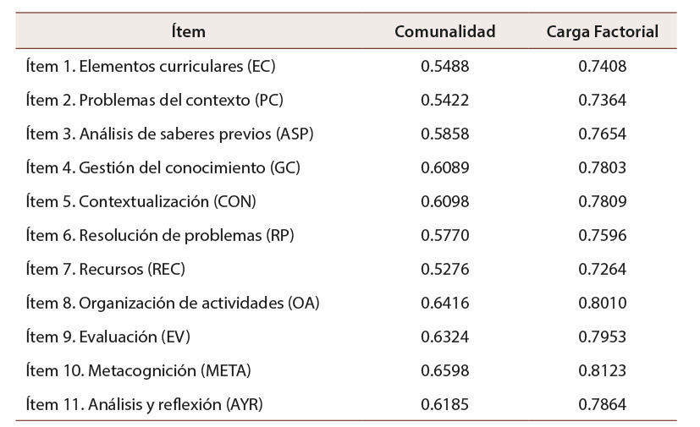Click the Carga Factorial column header
This screenshot has width=700, height=427.
point(603,32)
